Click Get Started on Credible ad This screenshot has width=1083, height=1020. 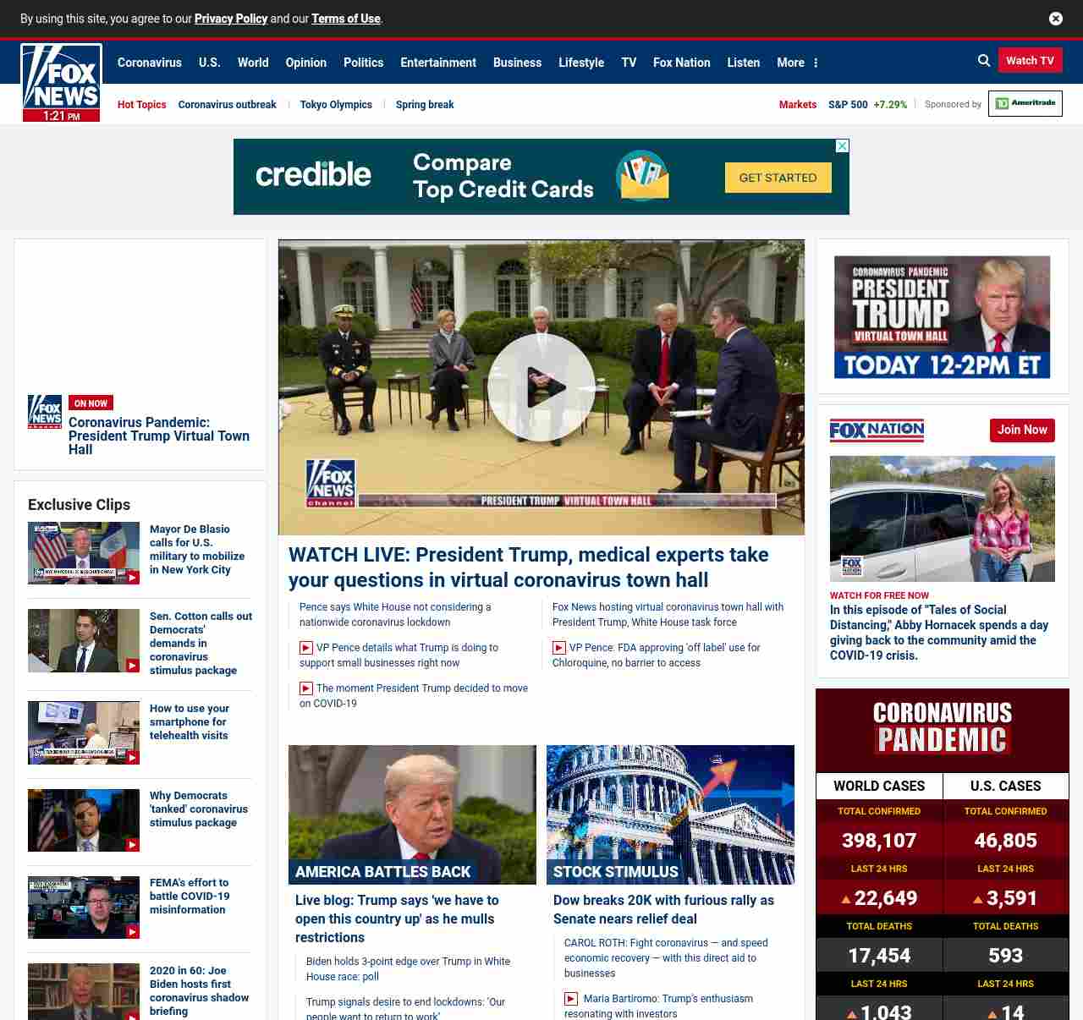[x=778, y=178]
